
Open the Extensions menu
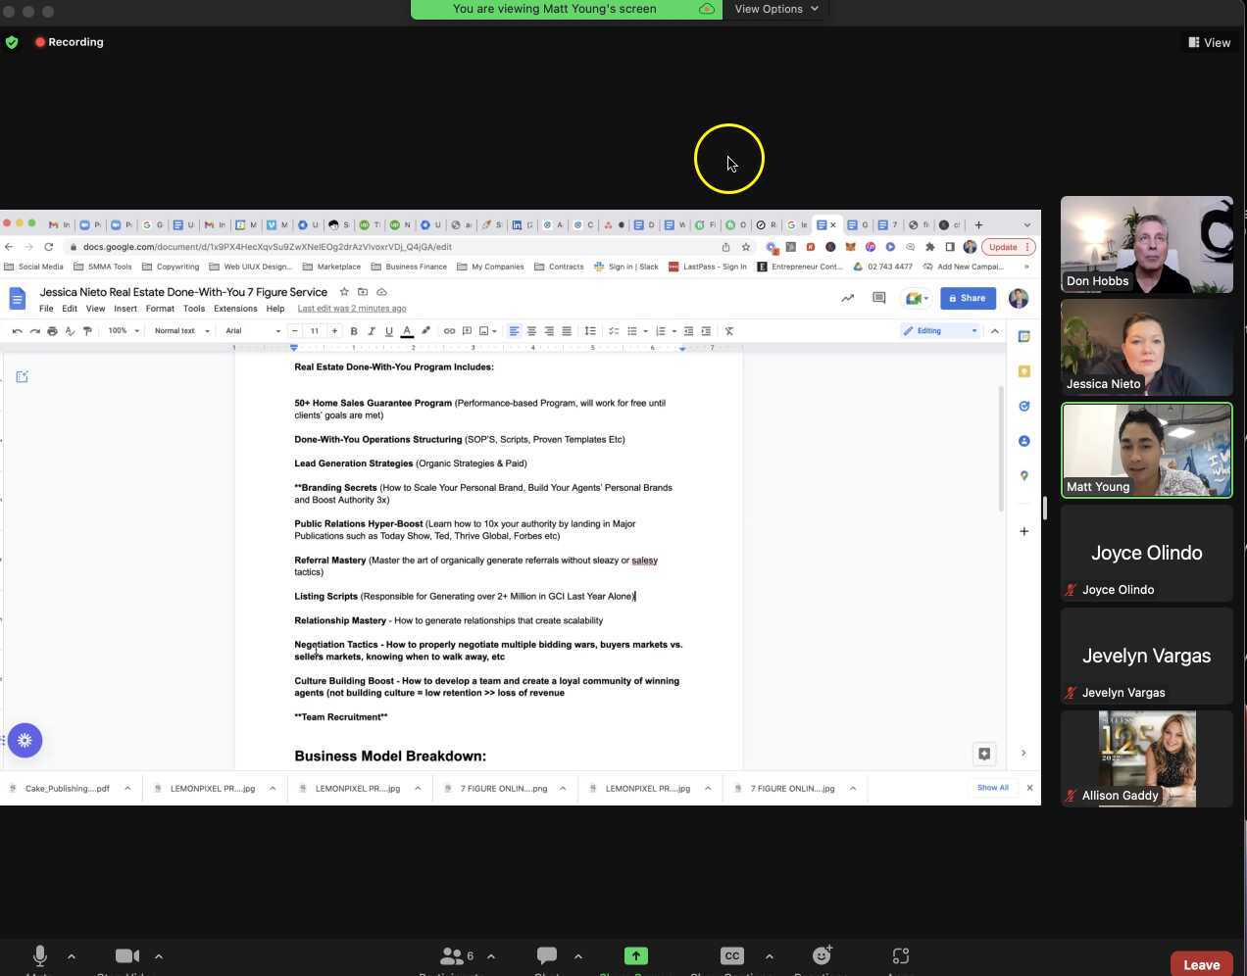(235, 309)
